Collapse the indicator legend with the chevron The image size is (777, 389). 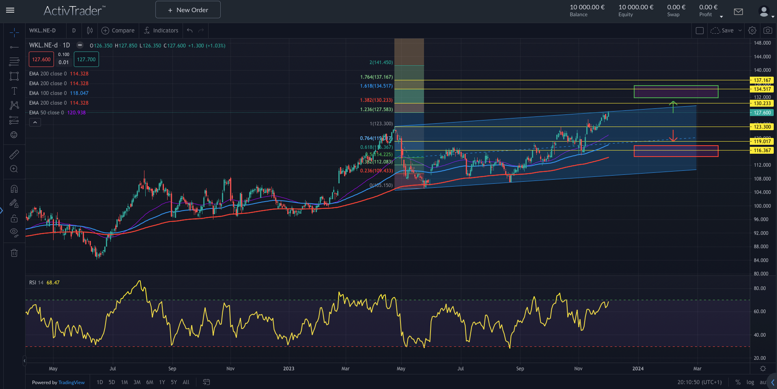tap(35, 122)
